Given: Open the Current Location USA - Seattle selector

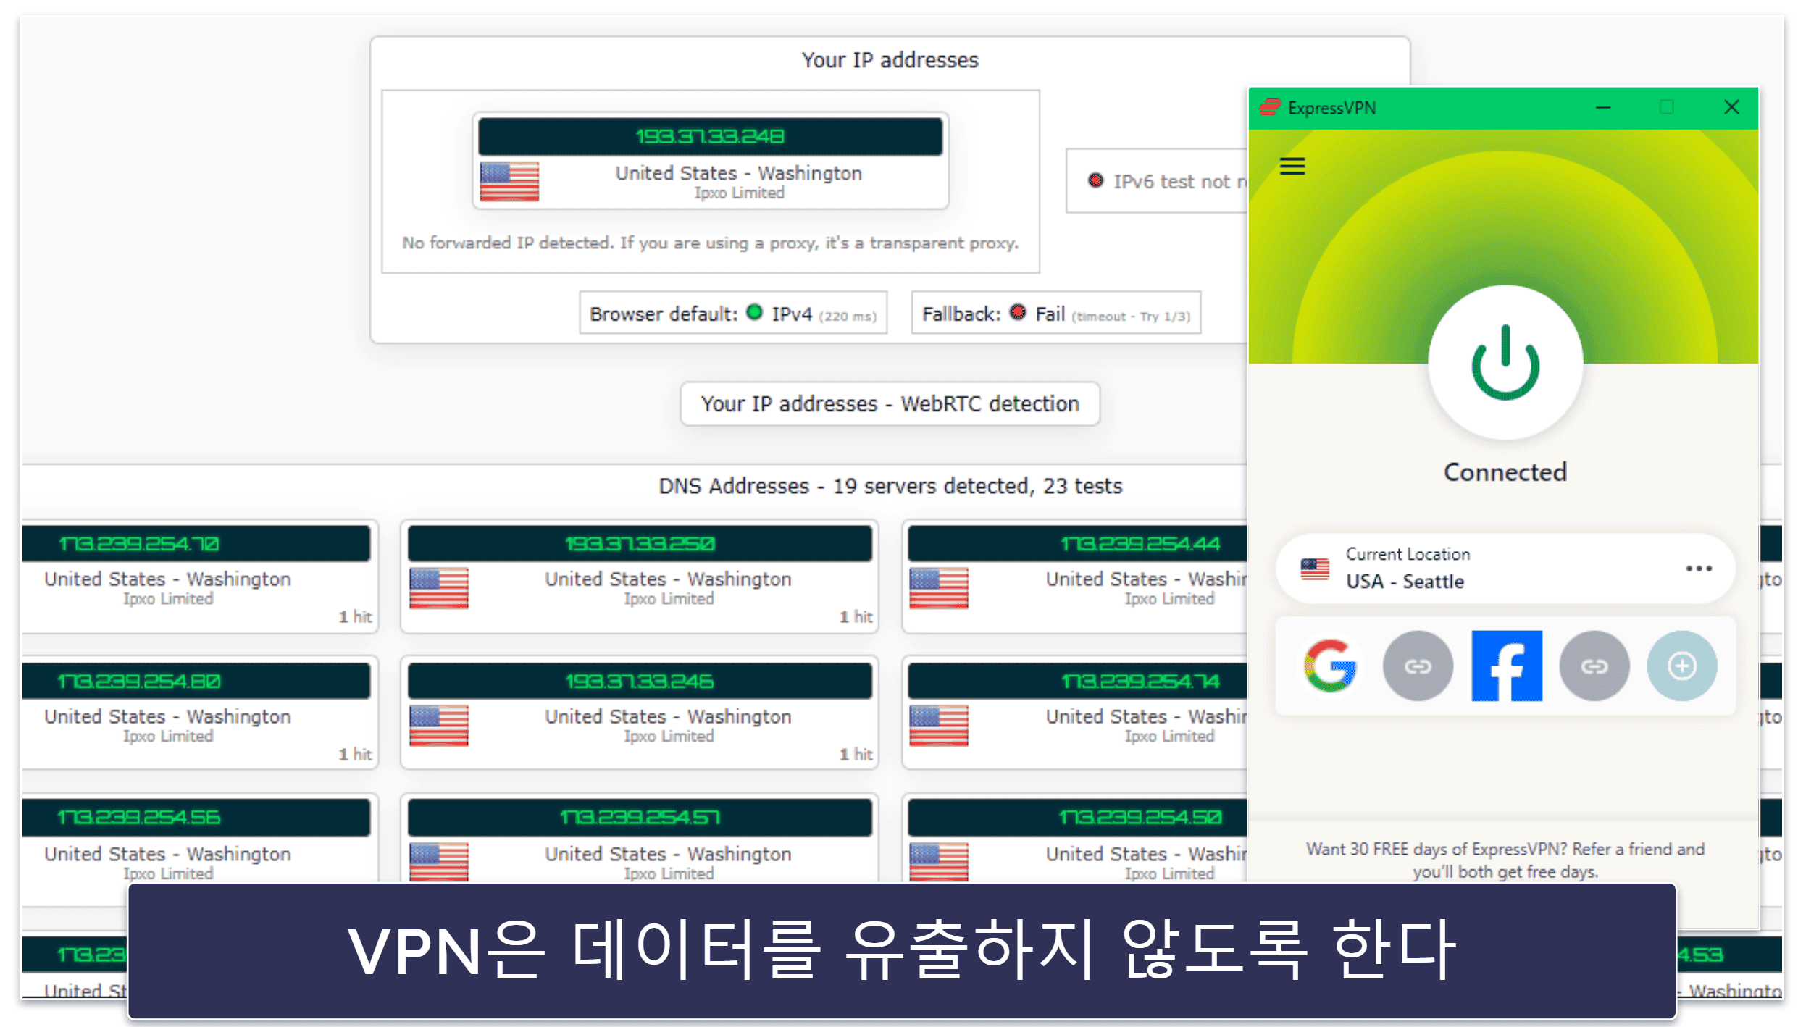Looking at the screenshot, I should [1505, 569].
